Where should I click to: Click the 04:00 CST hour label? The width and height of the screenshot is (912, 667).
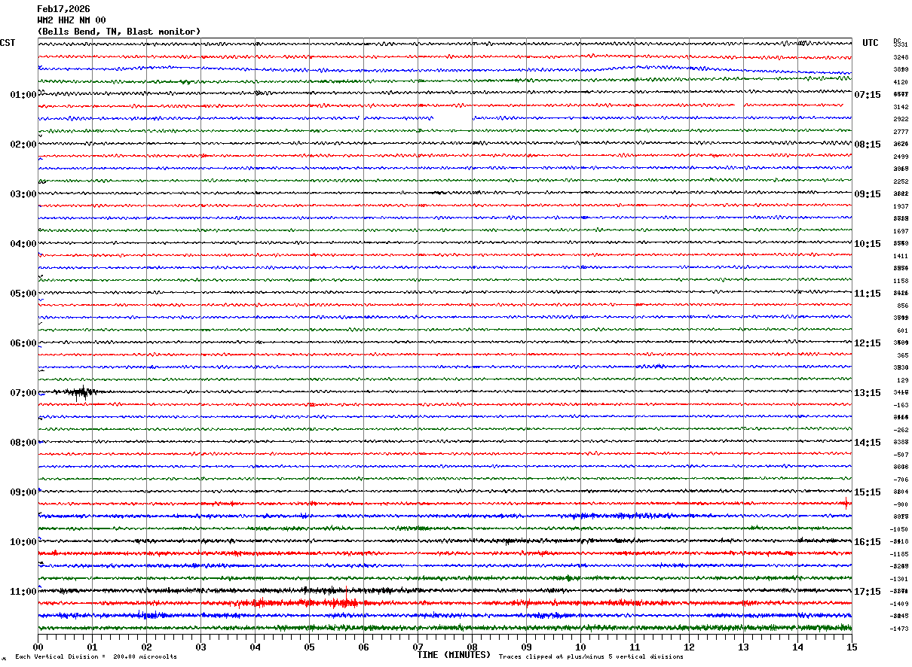click(23, 244)
